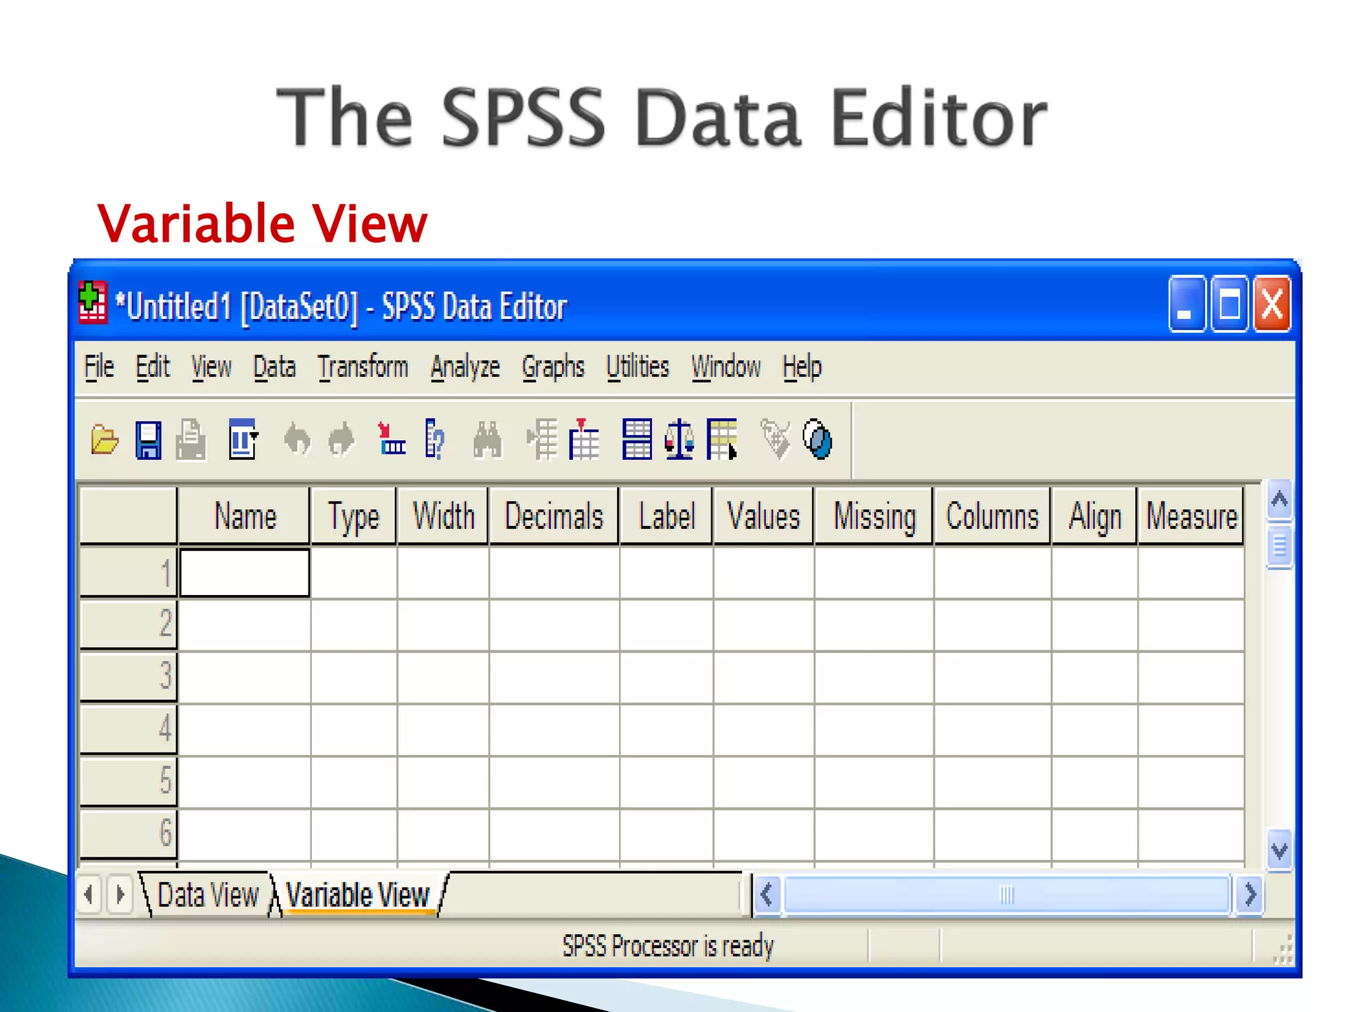This screenshot has width=1350, height=1012.
Task: Click the 'SPSS Processor is ready' status text
Action: pos(668,946)
